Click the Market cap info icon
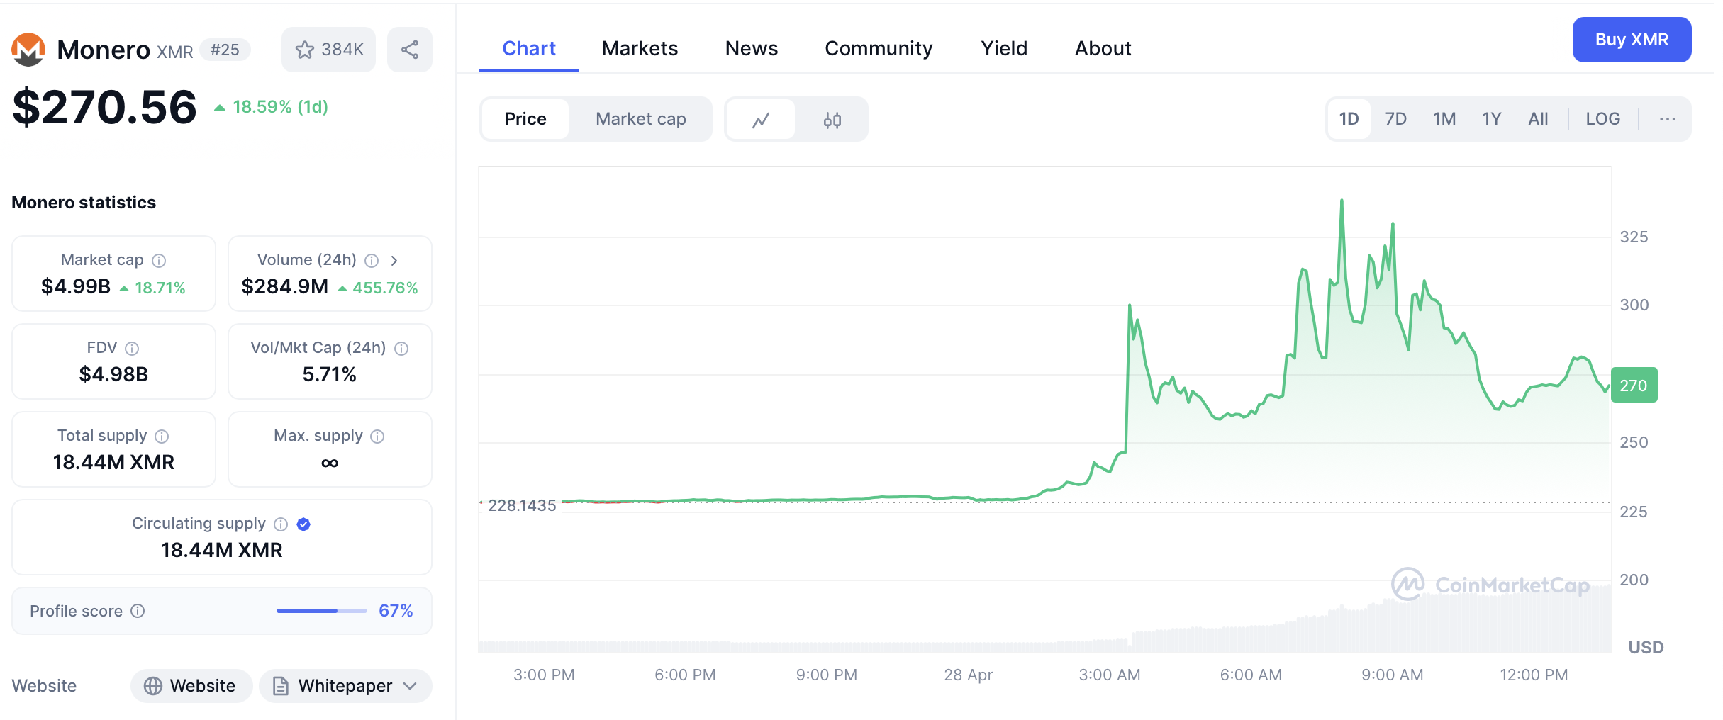Screen dimensions: 1723x720 point(160,261)
